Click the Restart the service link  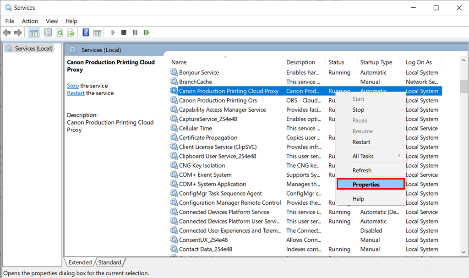pyautogui.click(x=76, y=93)
